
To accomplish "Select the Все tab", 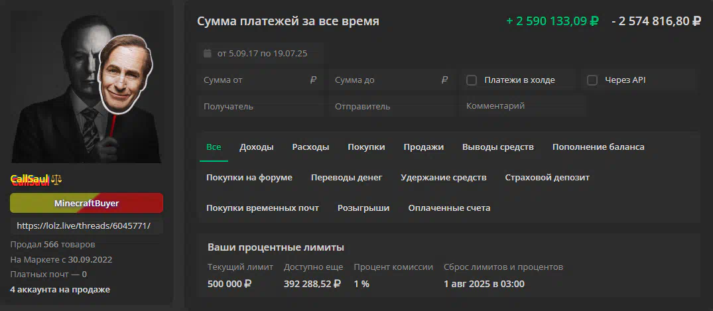I will (214, 147).
